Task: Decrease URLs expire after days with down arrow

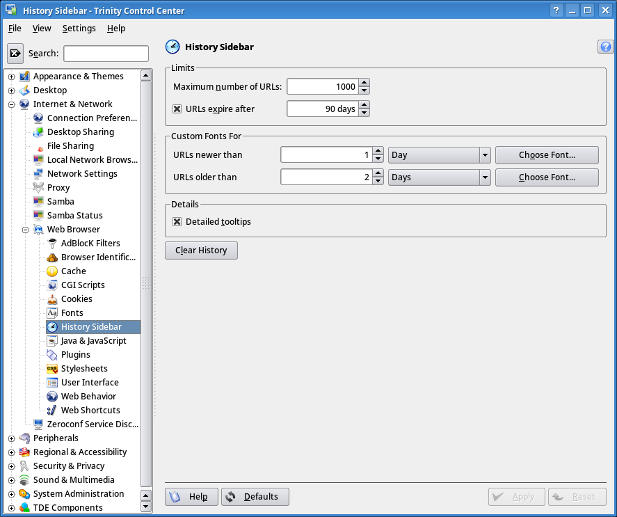Action: [x=364, y=113]
